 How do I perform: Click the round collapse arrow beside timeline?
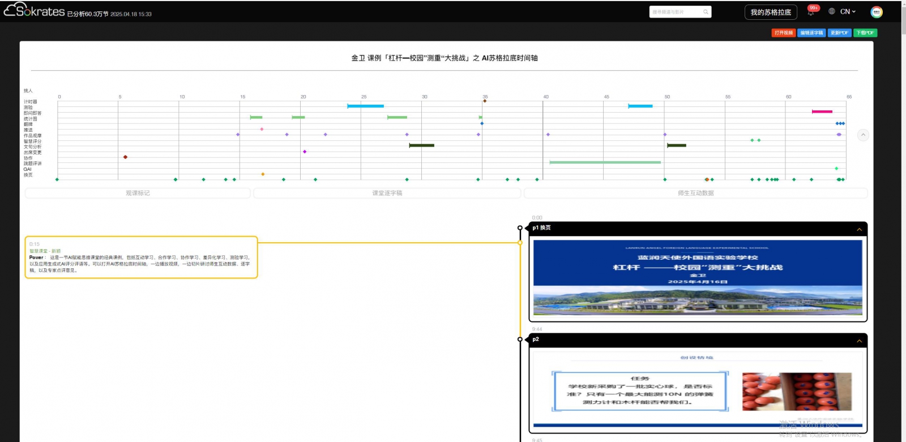tap(863, 135)
